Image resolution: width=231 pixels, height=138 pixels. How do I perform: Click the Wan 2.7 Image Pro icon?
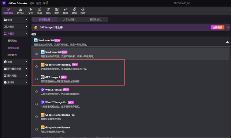point(43,102)
